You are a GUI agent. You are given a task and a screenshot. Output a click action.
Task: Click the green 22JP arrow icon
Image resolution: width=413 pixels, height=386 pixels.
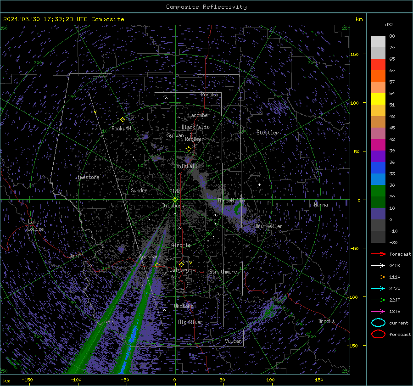[x=378, y=300]
